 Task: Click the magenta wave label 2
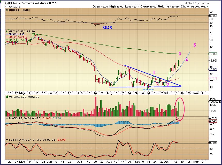(x=168, y=85)
